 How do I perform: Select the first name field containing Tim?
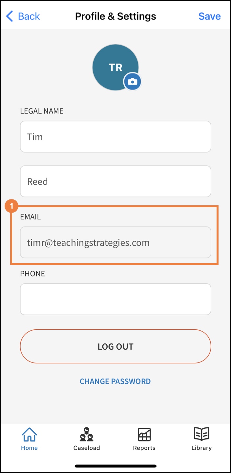pyautogui.click(x=115, y=137)
